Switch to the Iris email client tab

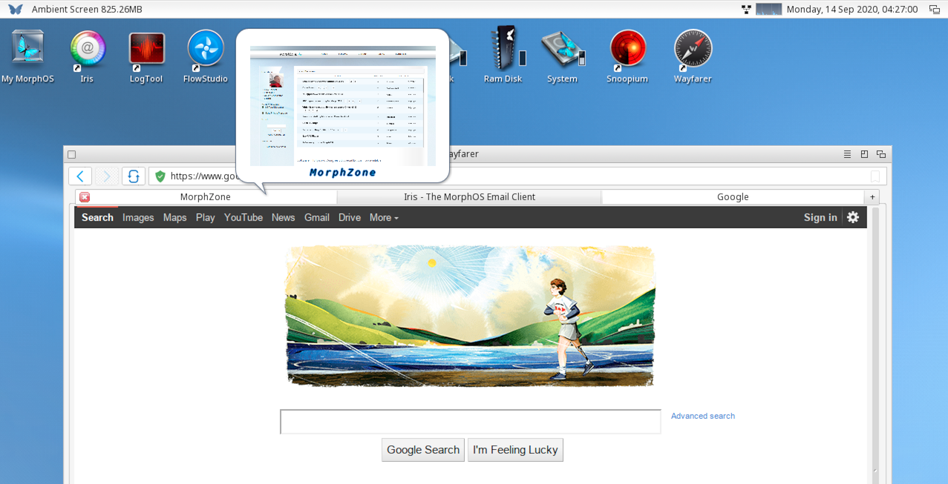(469, 197)
